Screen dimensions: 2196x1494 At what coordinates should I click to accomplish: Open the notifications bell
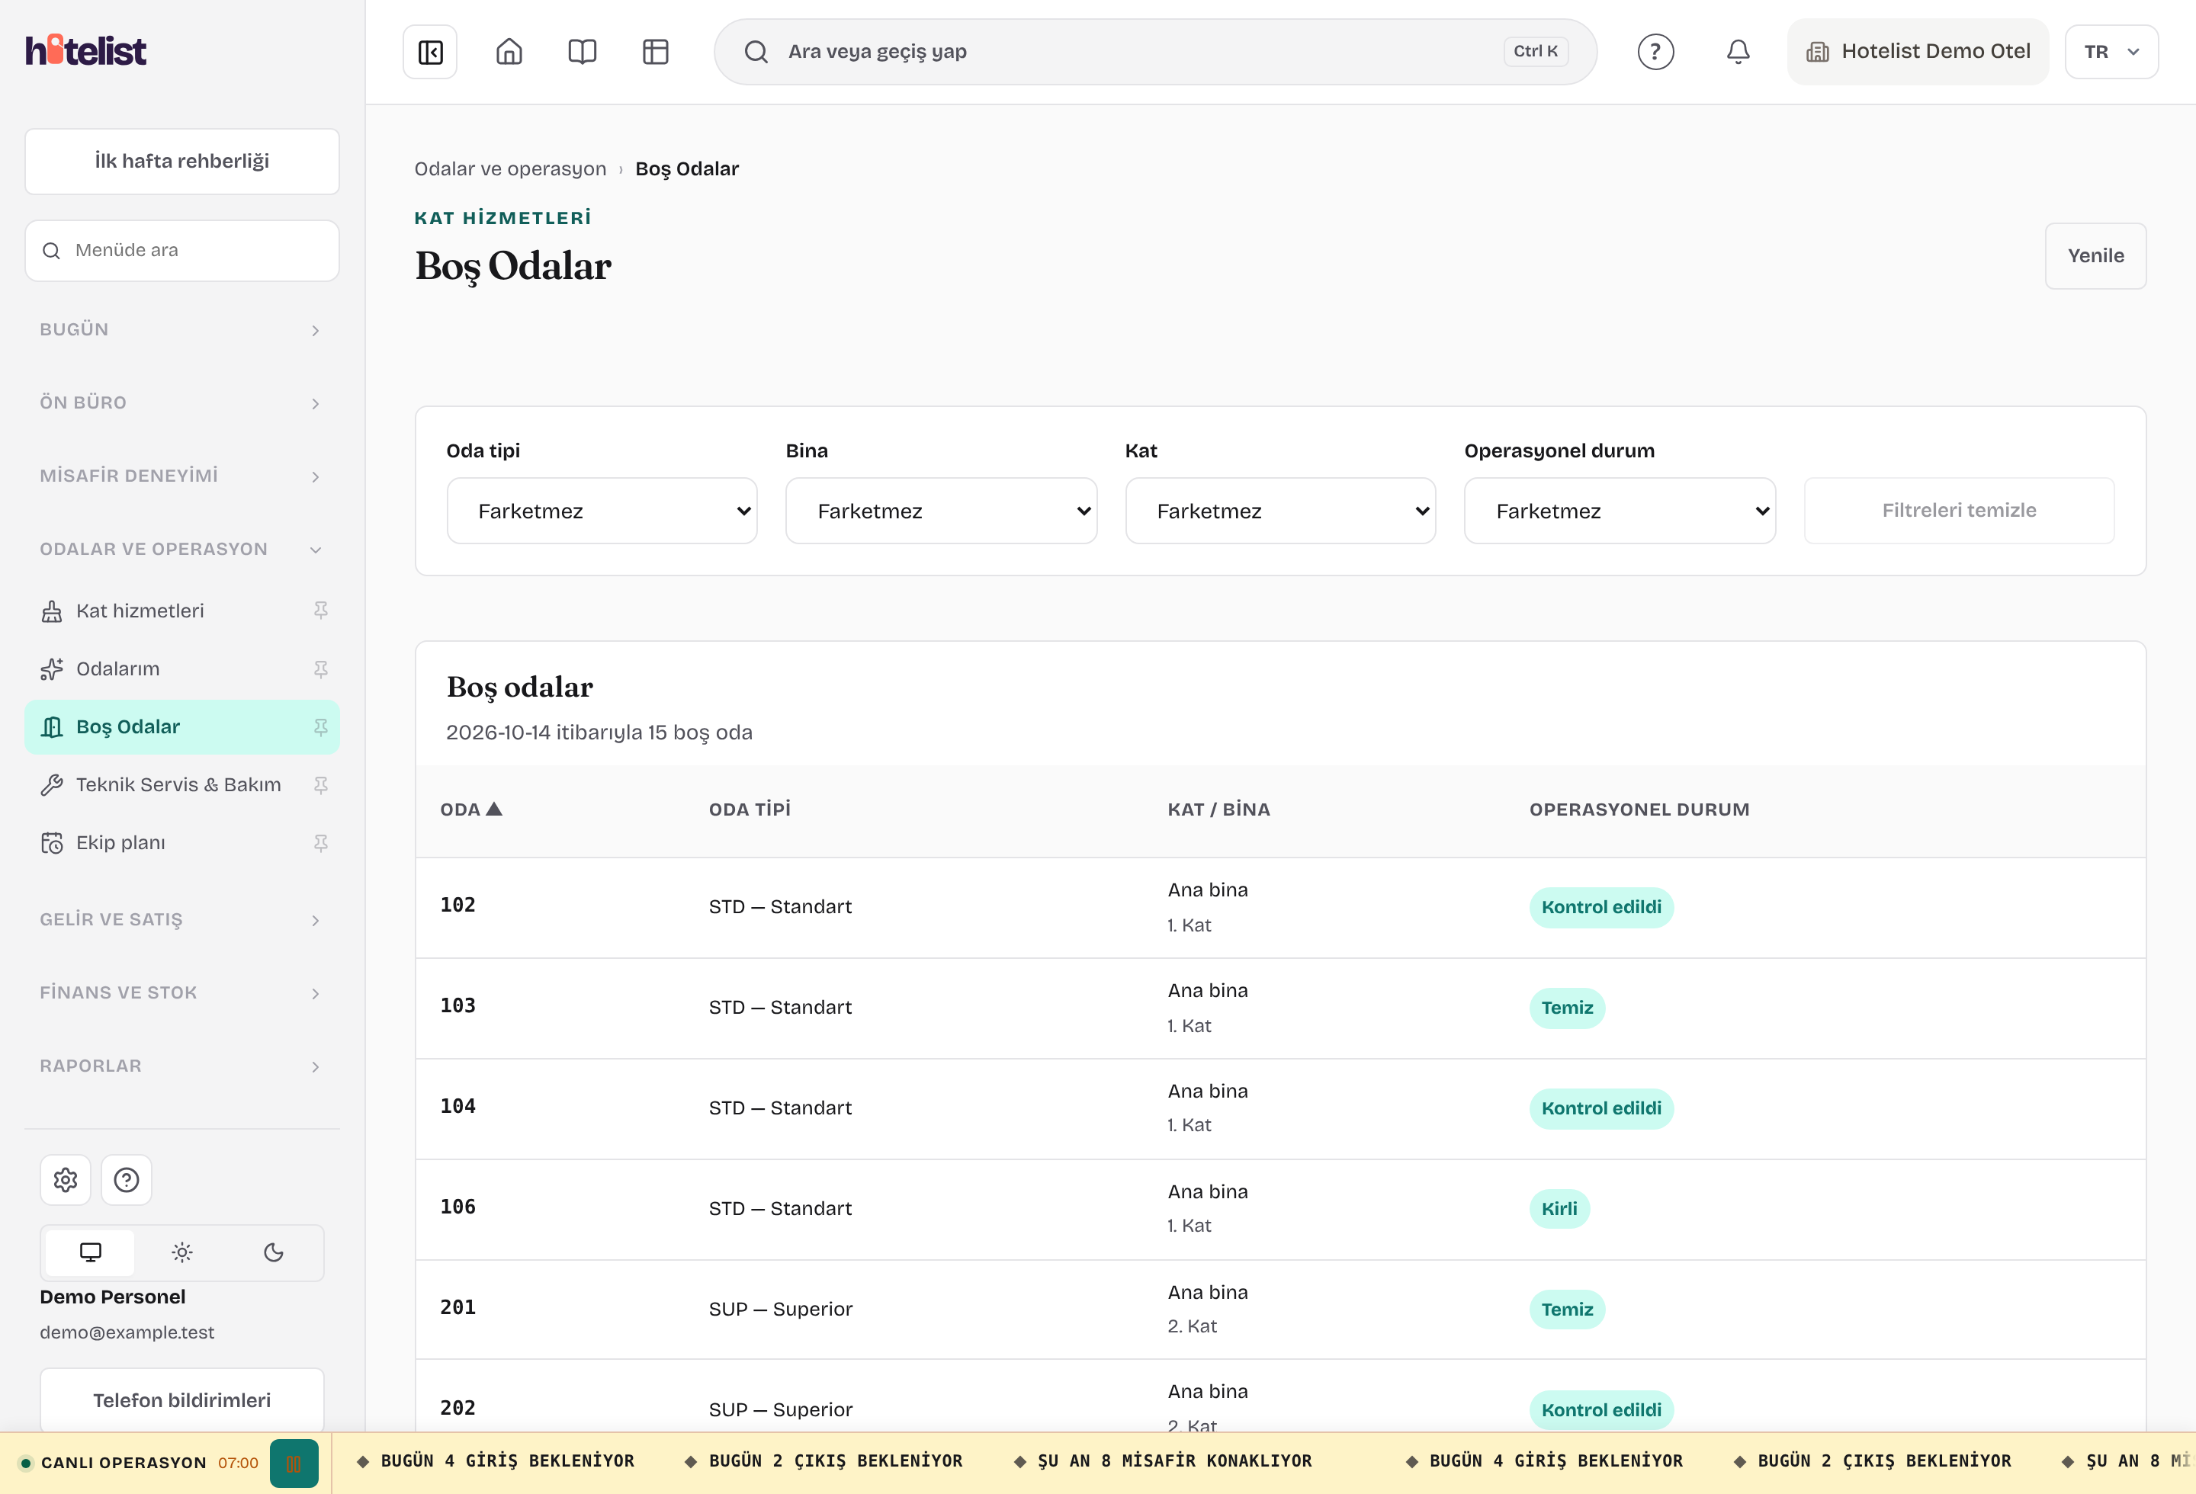click(1738, 52)
